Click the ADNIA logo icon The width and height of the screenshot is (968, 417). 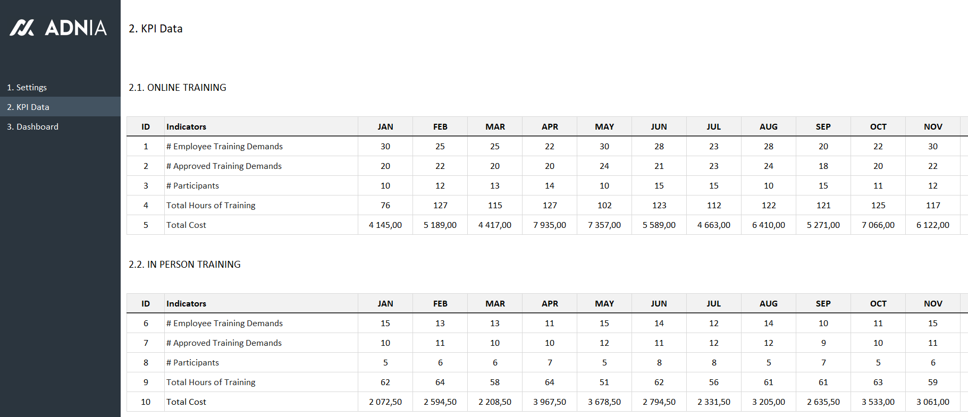[x=22, y=28]
